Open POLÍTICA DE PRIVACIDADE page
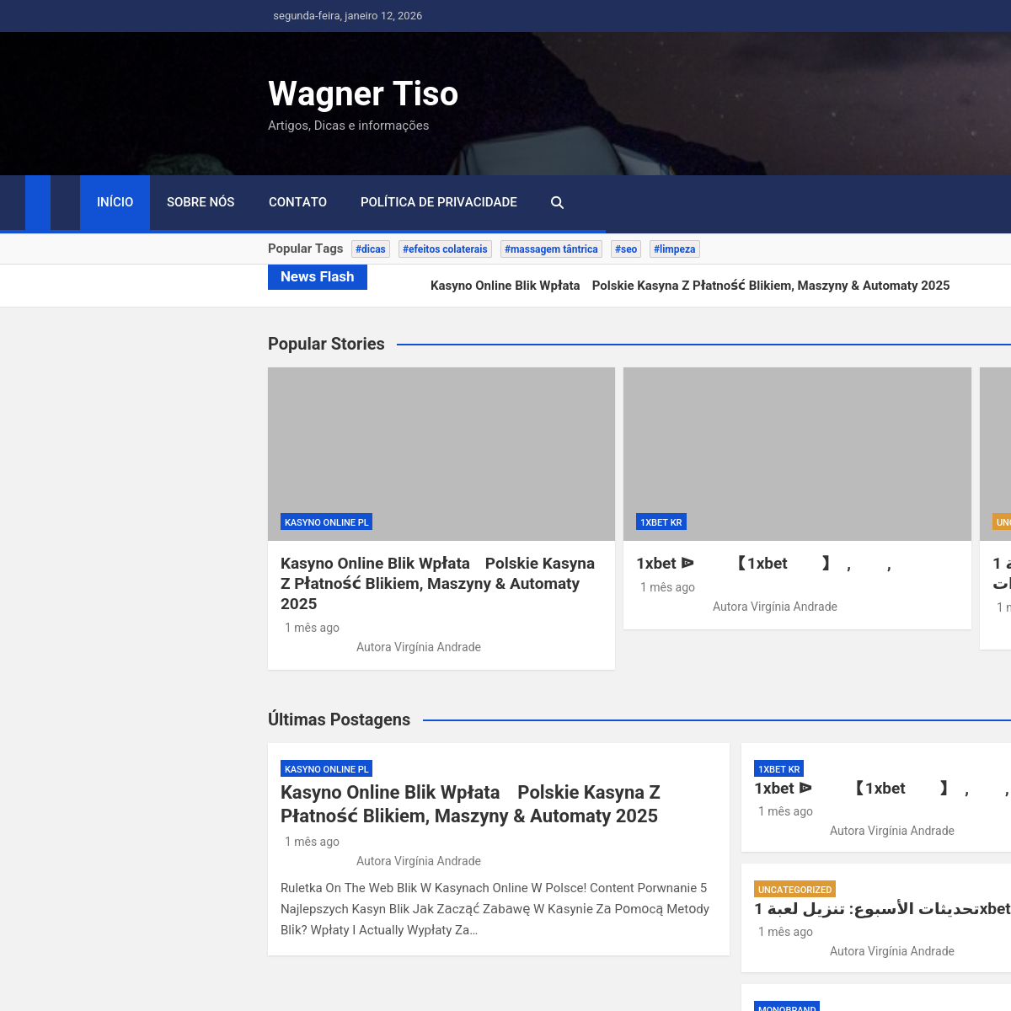This screenshot has width=1011, height=1011. 438,203
